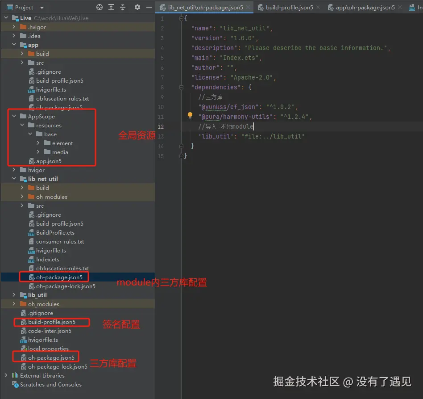The width and height of the screenshot is (423, 399).
Task: Expand External Libraries node
Action: click(6, 375)
